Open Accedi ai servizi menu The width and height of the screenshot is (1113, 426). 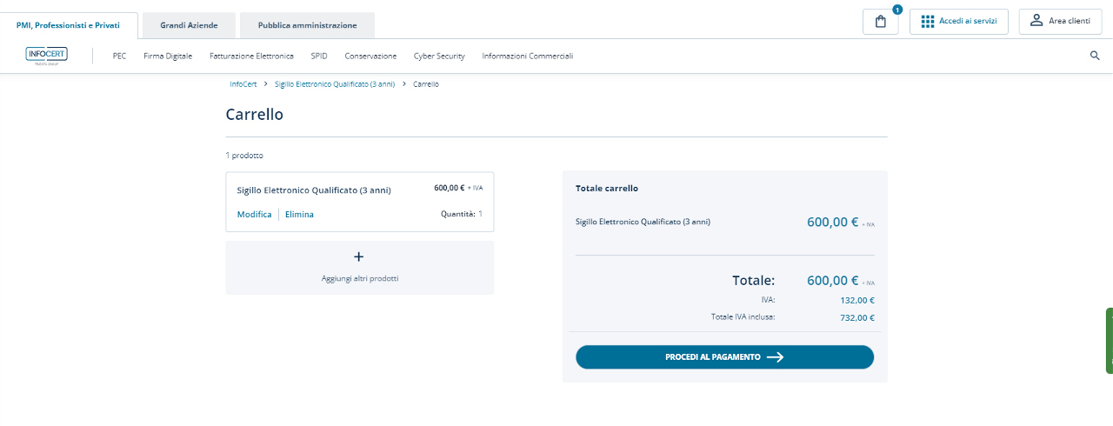(x=958, y=22)
